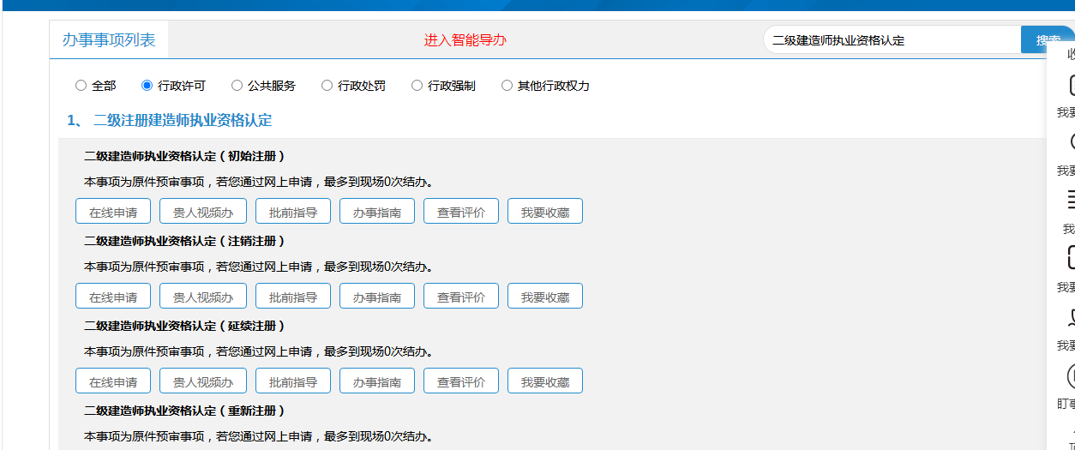Open 二级注册建造师执业资格认定 heading link
Screen dimensions: 1075x450
point(183,121)
